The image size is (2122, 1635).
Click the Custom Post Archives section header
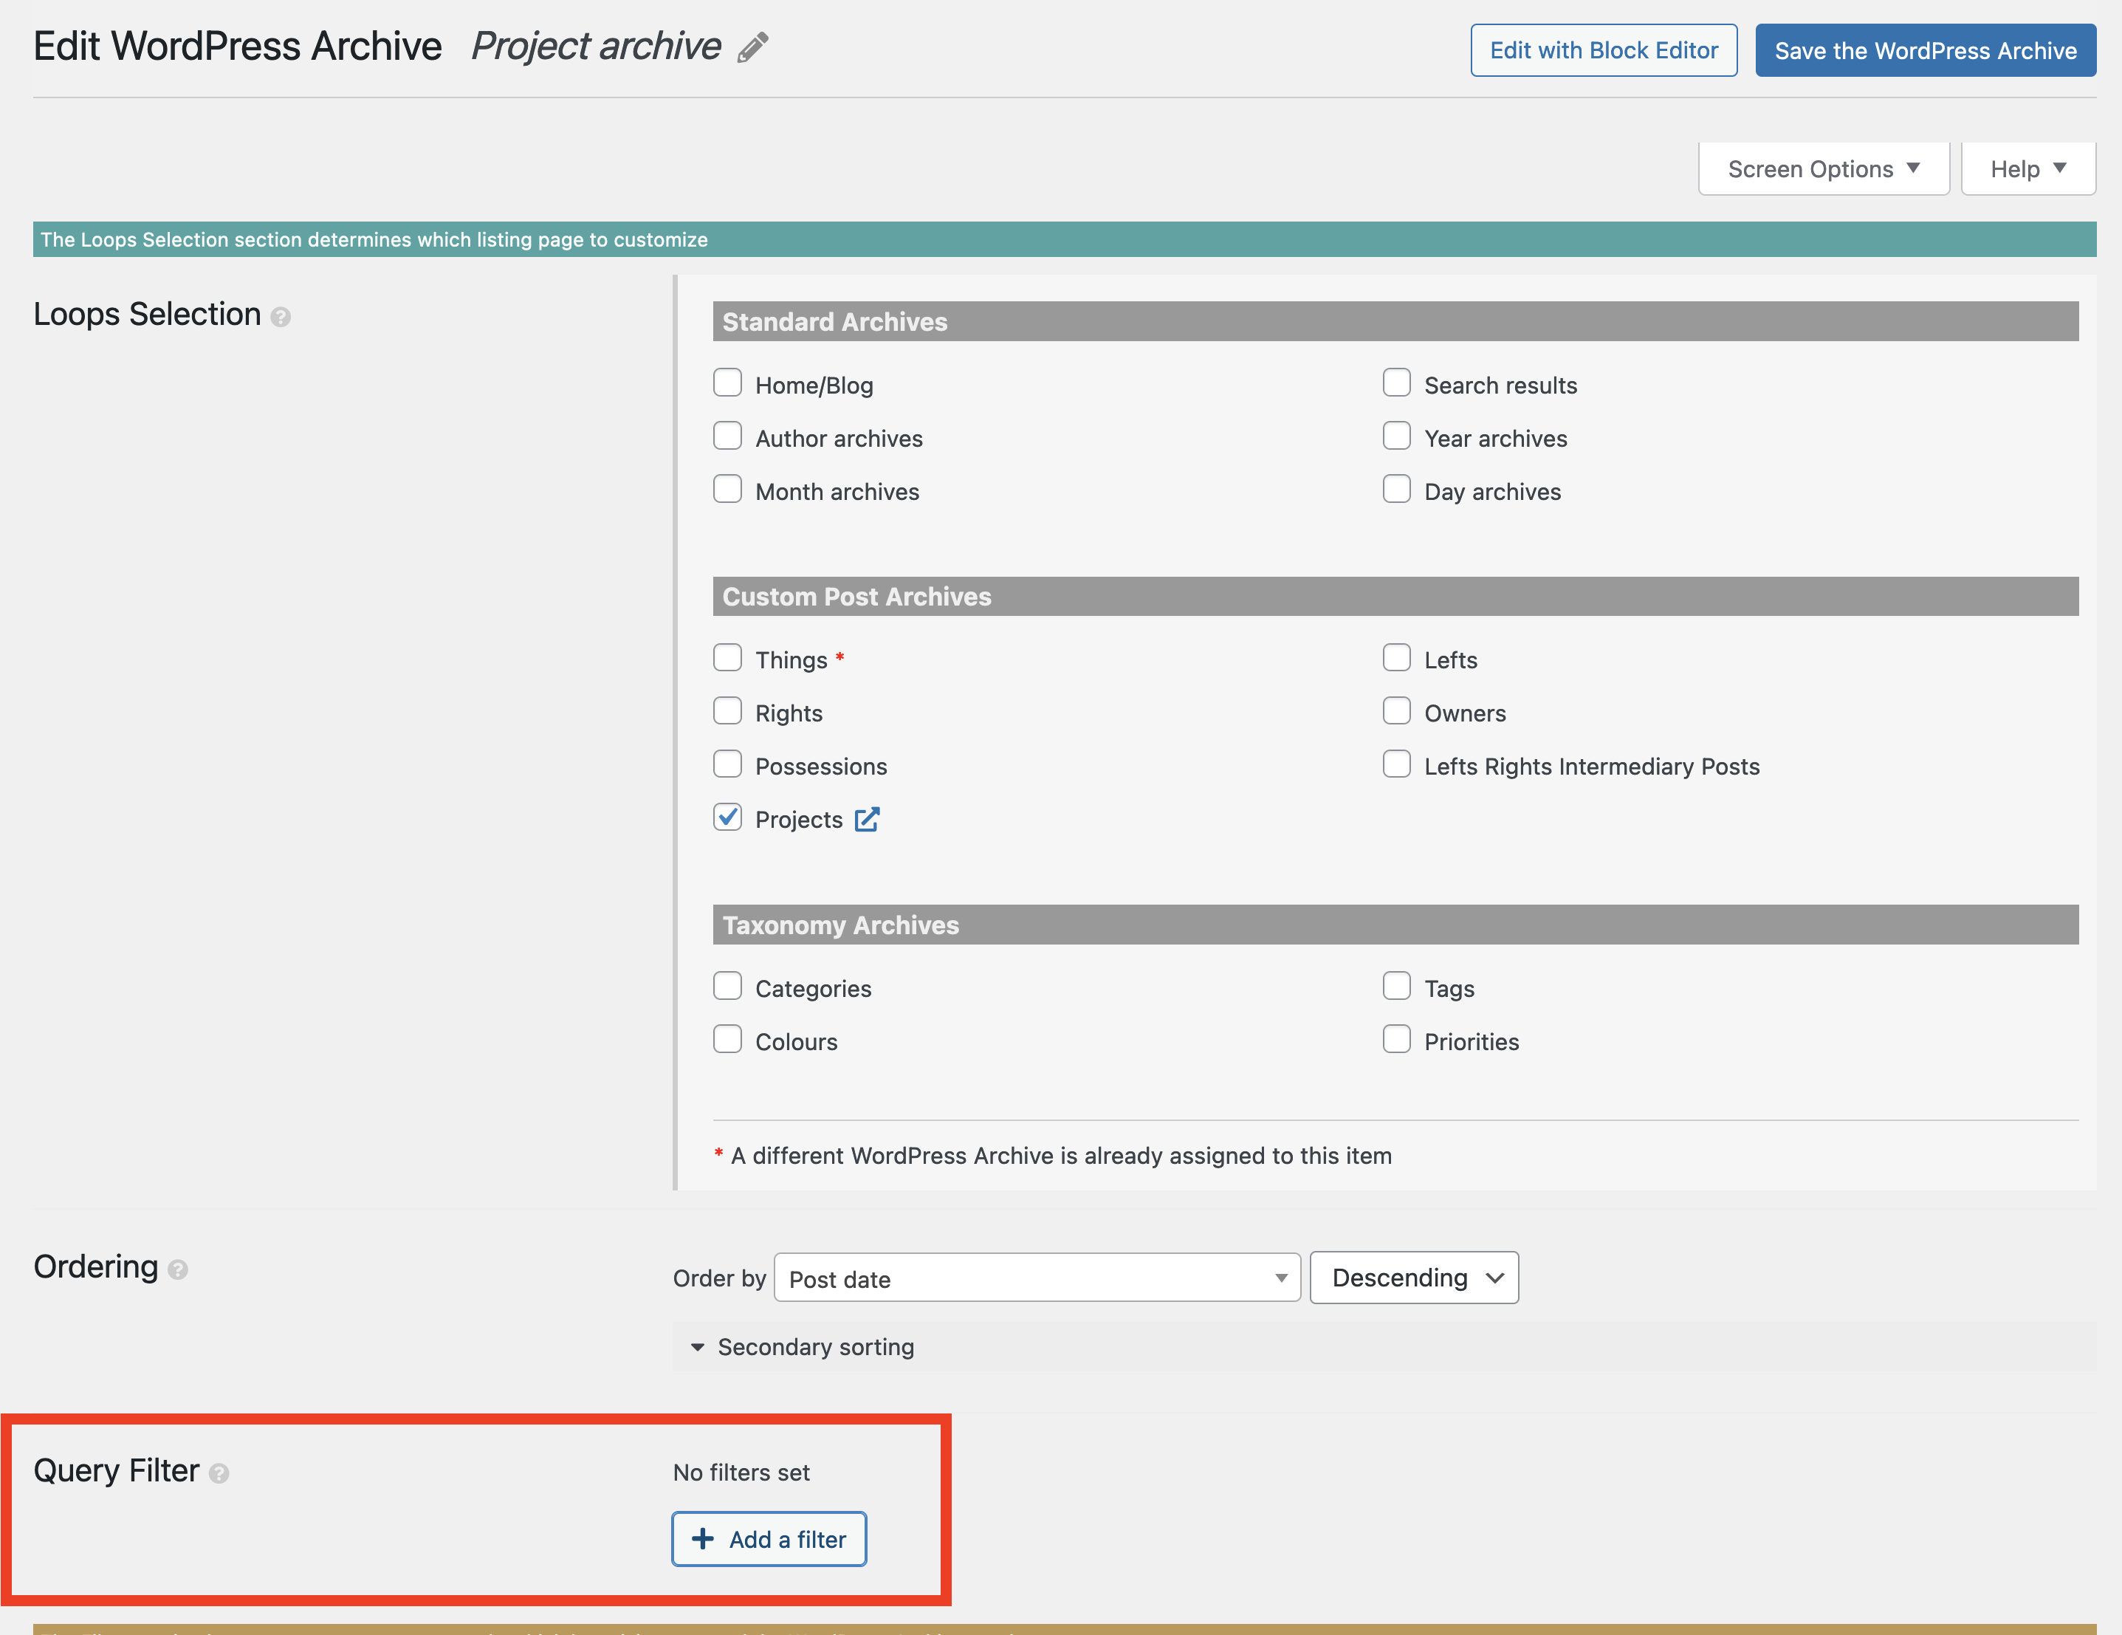1395,597
